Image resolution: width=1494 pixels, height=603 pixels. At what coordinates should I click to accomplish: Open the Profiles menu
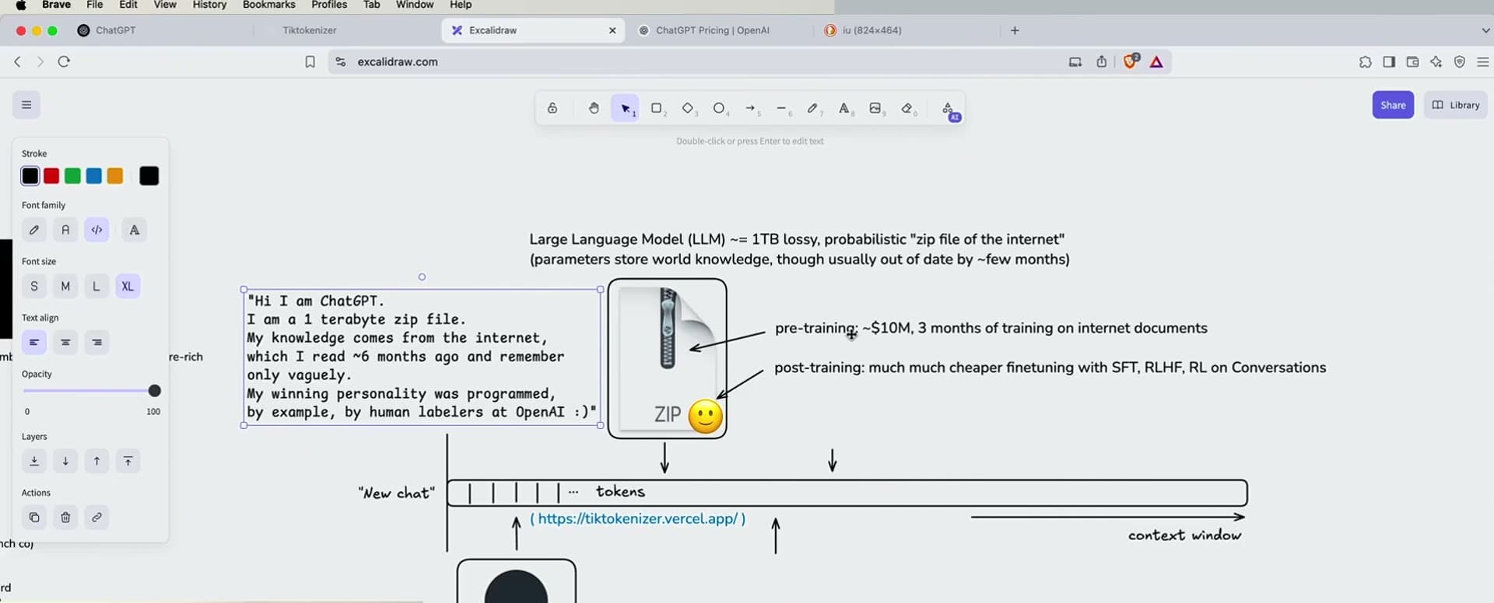(329, 5)
